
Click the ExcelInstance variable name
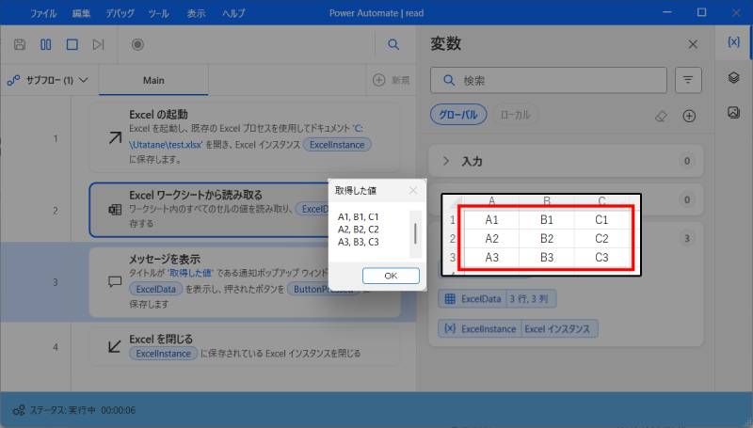(489, 328)
